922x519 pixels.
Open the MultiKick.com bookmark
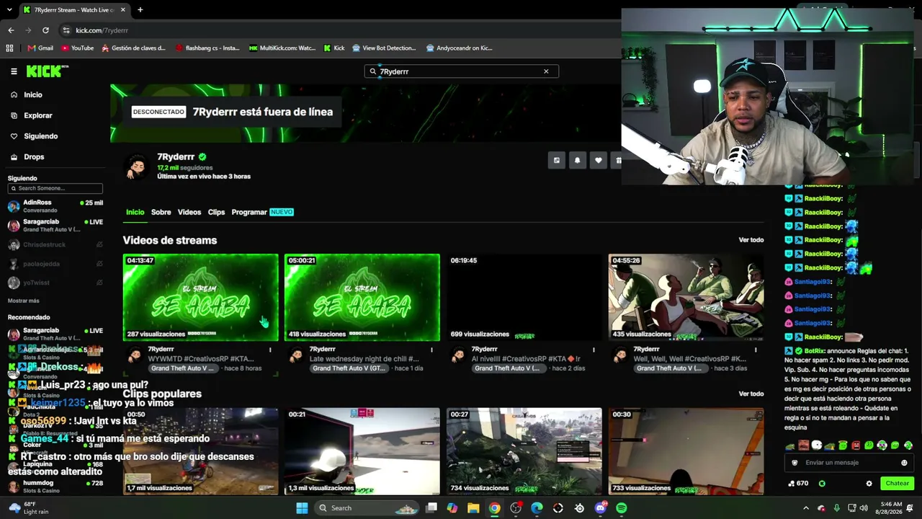(x=282, y=48)
